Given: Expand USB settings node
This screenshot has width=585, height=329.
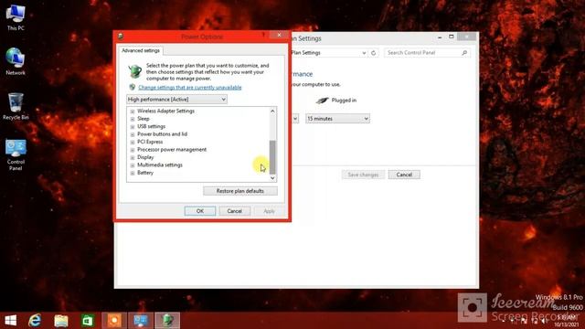Looking at the screenshot, I should [133, 127].
